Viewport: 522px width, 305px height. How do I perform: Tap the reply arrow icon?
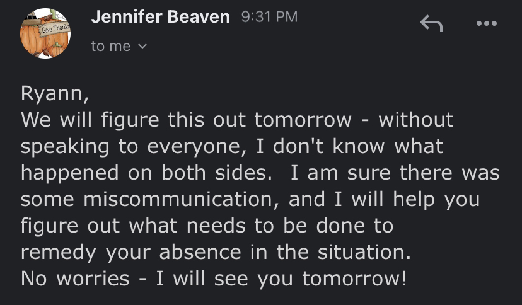[x=431, y=23]
